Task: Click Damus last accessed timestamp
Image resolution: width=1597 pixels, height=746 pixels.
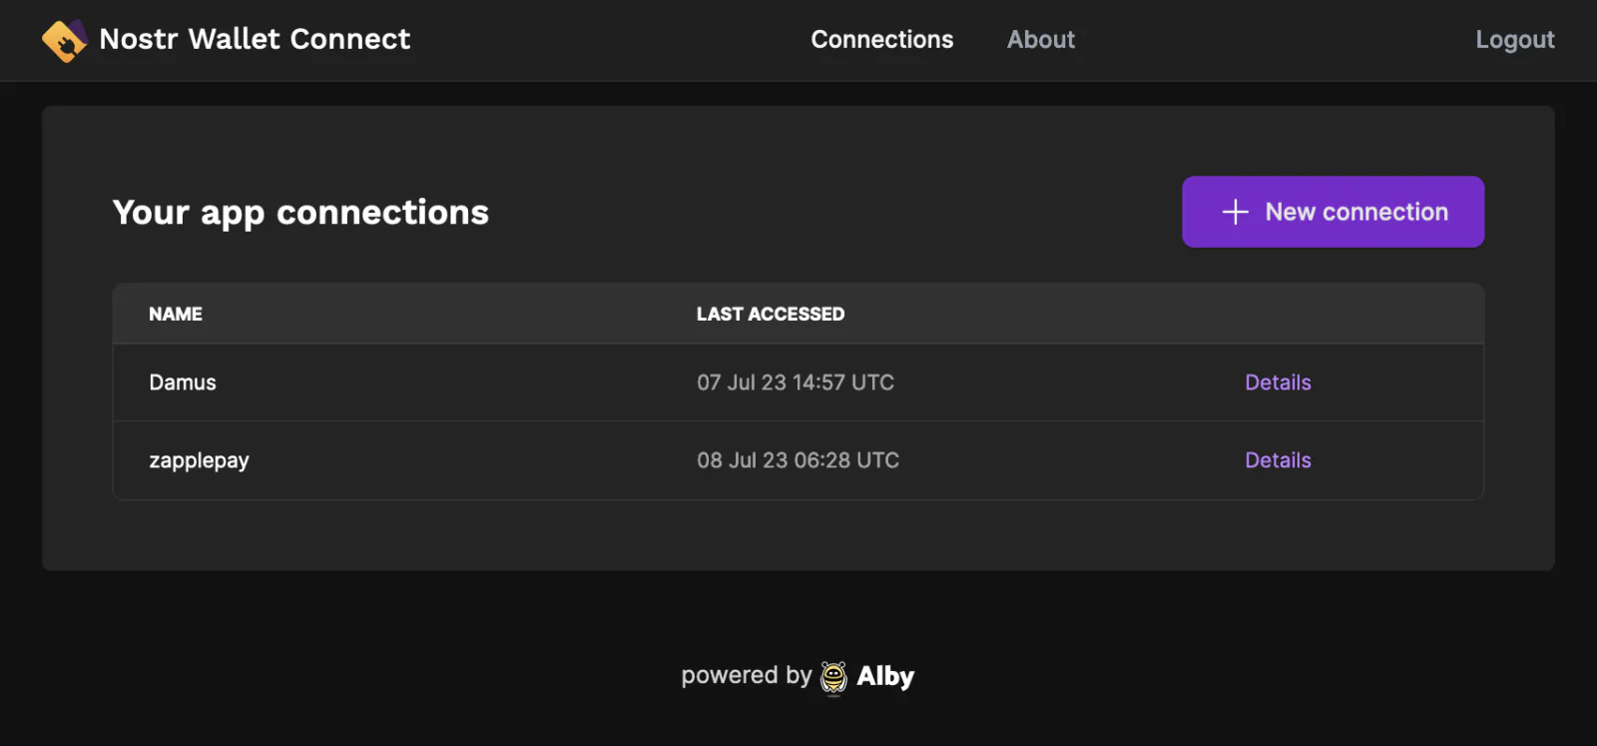Action: pyautogui.click(x=796, y=382)
